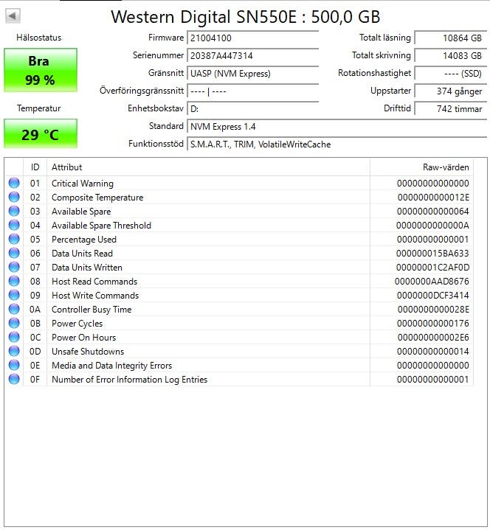Click the 29 °C temperature button
Screen dimensions: 490x530
coord(41,133)
